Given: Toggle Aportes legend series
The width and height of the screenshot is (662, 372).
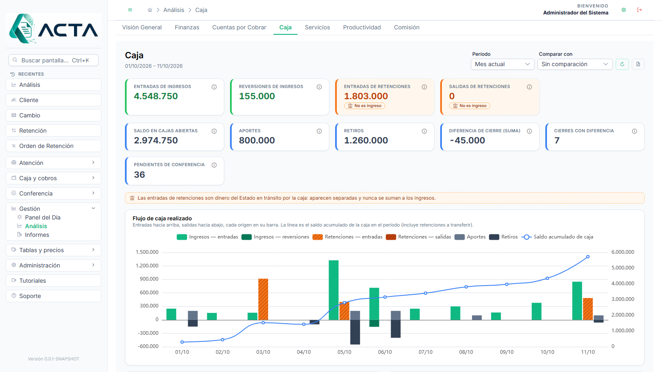Looking at the screenshot, I should click(470, 237).
